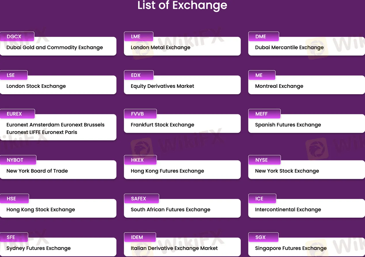
Task: Open Dubai Gold and Commodity Exchange card
Action: (x=58, y=48)
